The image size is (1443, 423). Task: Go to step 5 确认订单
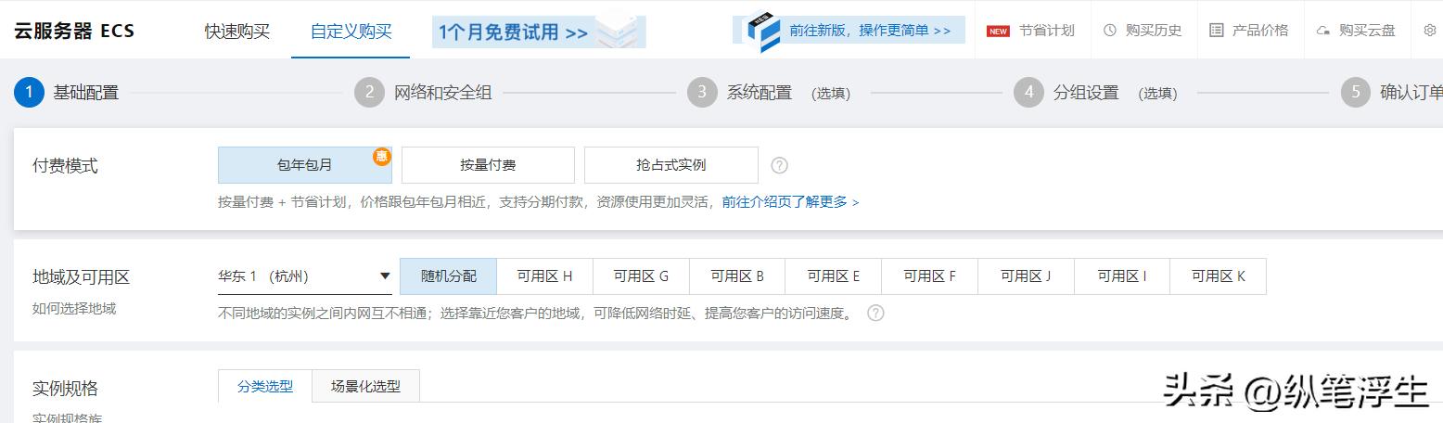[x=1392, y=92]
